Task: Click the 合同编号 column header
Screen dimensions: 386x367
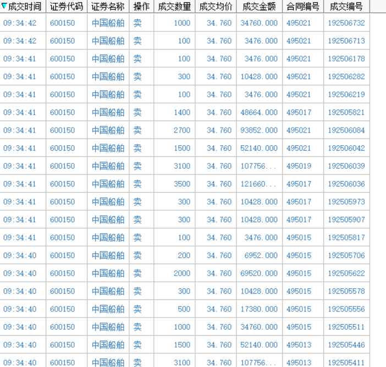Action: (303, 7)
